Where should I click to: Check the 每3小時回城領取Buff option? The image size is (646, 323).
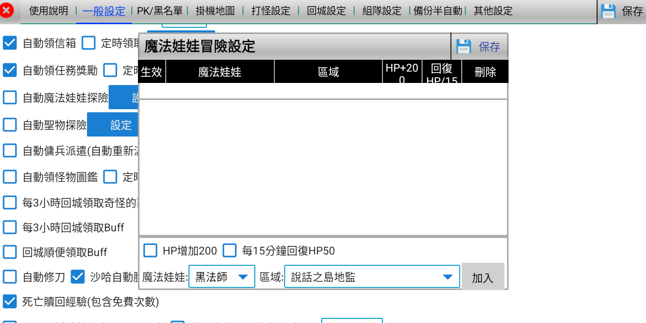[x=10, y=227]
